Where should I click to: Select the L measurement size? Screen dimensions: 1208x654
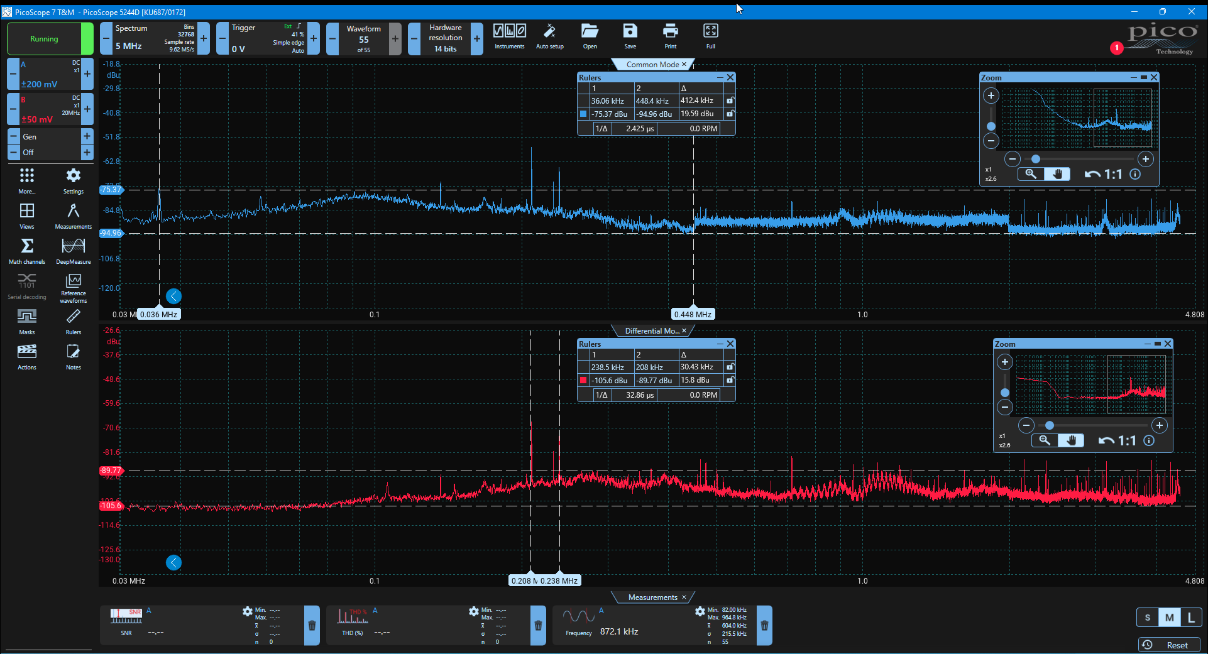coord(1191,618)
